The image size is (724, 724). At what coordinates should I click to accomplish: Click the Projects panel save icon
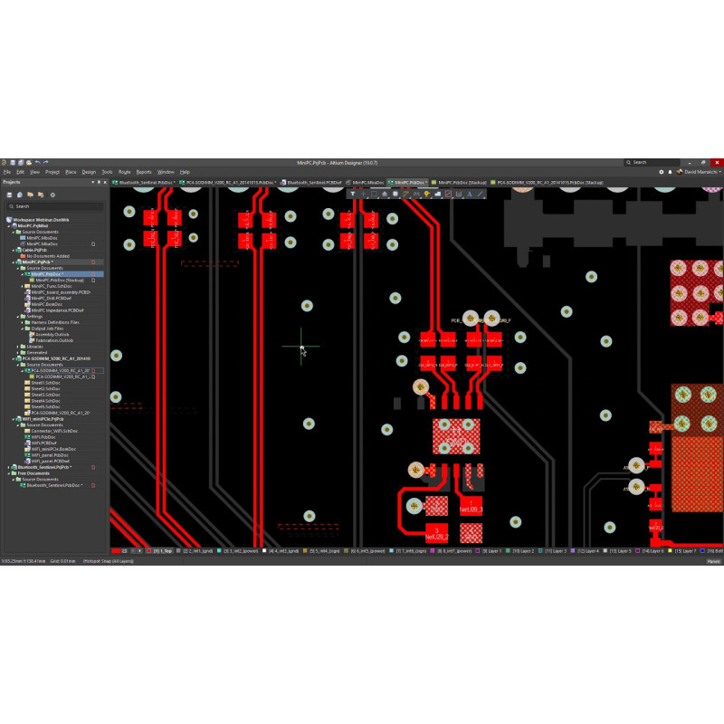(9, 195)
